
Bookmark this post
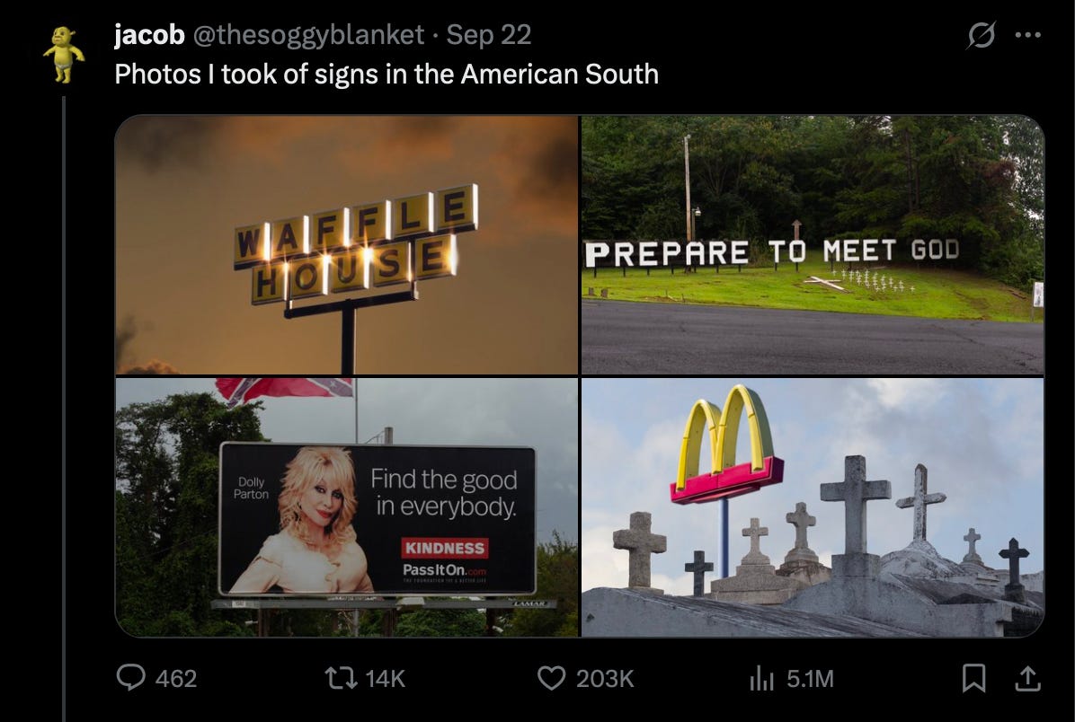tap(973, 678)
